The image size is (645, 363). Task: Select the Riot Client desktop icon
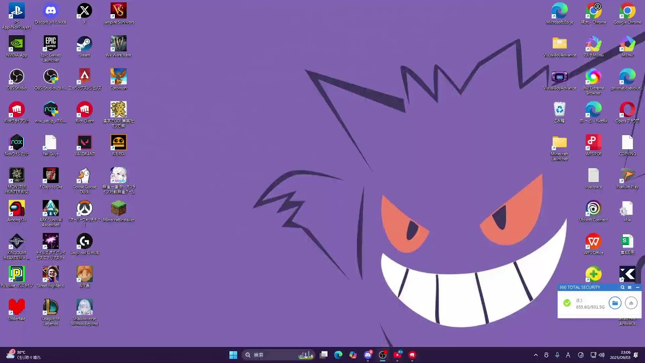[x=84, y=112]
